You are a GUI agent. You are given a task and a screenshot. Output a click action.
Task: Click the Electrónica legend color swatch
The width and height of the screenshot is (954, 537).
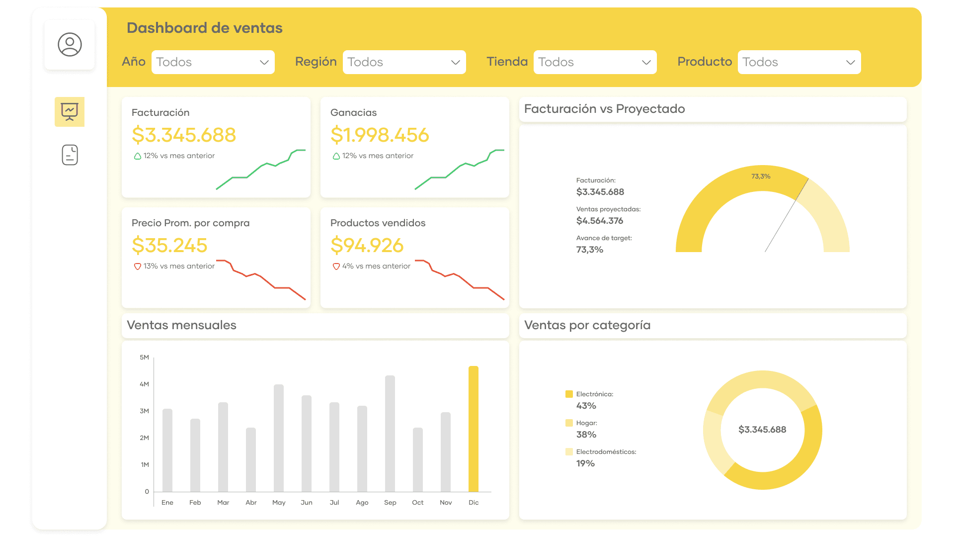(569, 394)
